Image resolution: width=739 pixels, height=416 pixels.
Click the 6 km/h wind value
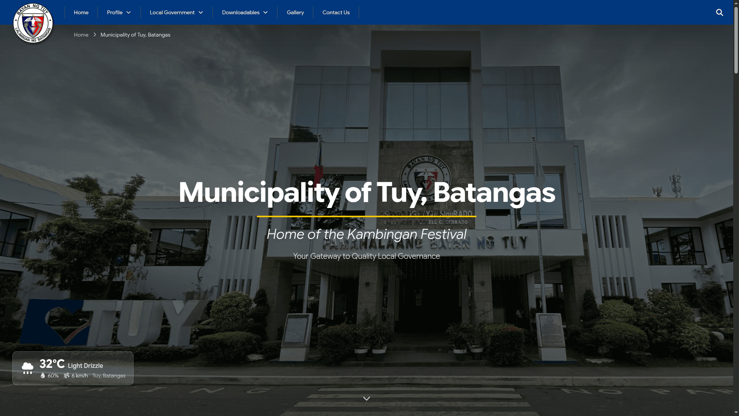[80, 376]
